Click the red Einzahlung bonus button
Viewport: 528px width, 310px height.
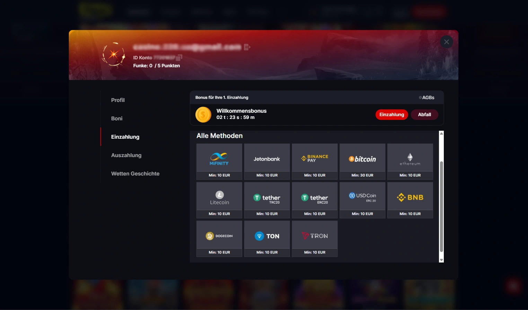pos(392,114)
